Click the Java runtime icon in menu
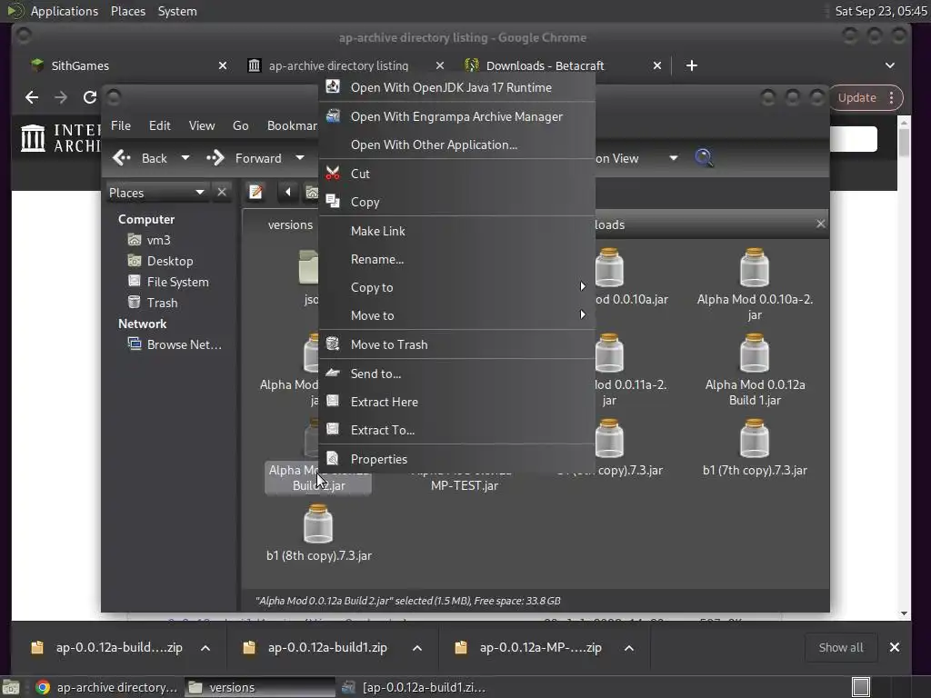This screenshot has width=931, height=698. pyautogui.click(x=333, y=86)
